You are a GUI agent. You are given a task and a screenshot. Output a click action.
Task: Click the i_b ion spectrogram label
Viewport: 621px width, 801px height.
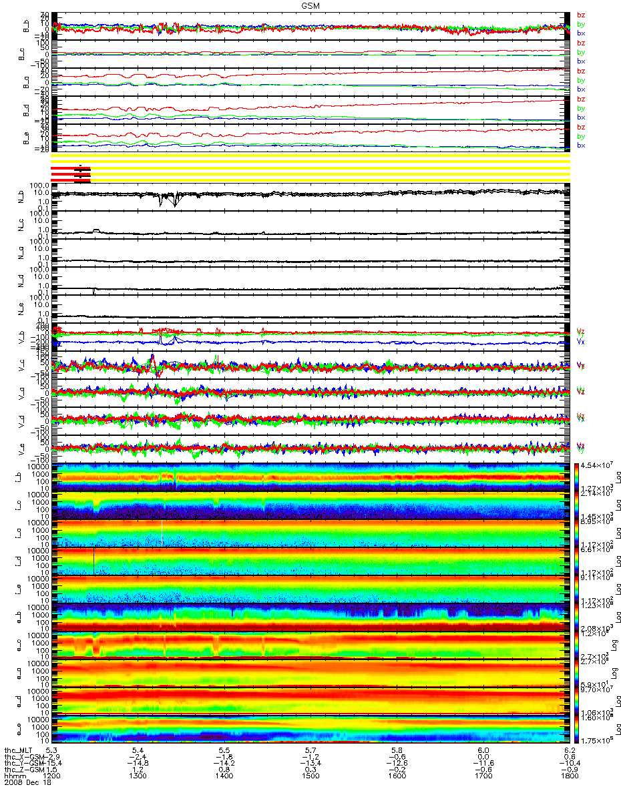click(19, 477)
